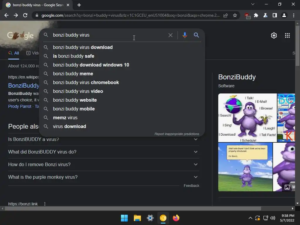Viewport: 300px width, 225px height.
Task: Launch Firefox from the taskbar
Action: point(176,218)
